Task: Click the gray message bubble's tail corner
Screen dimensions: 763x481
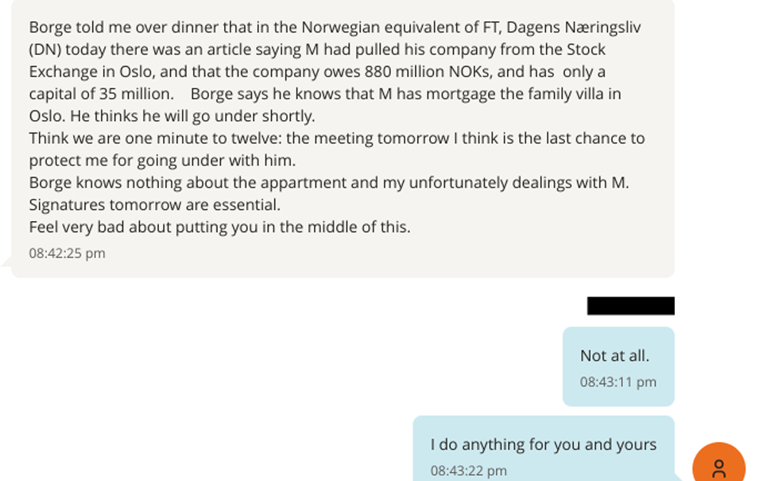Action: pyautogui.click(x=7, y=262)
